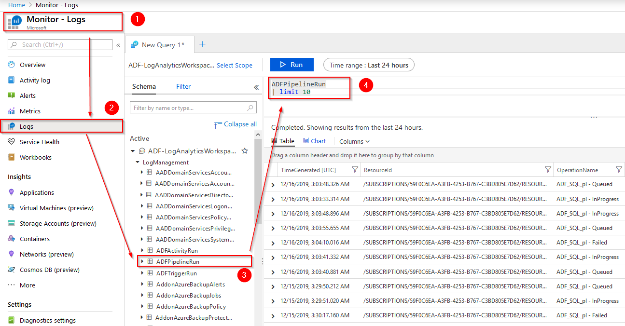Click filter icon on TimeGenerated column

click(355, 170)
